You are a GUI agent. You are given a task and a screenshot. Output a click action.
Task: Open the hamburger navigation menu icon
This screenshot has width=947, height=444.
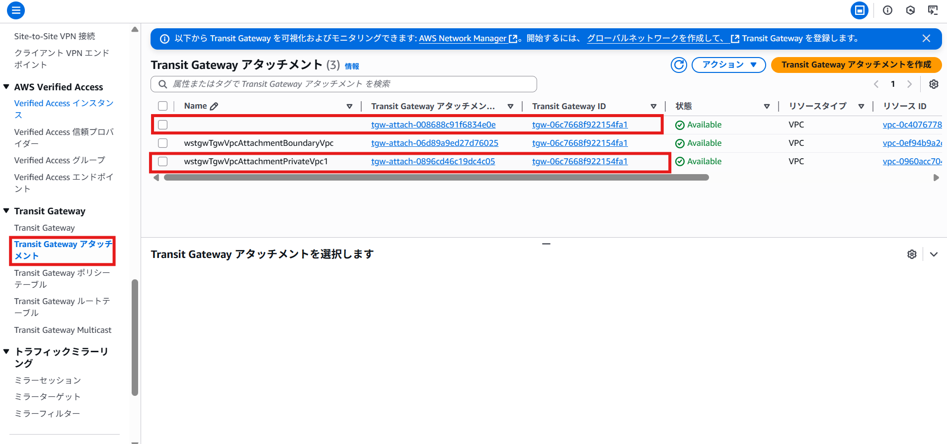(x=16, y=10)
